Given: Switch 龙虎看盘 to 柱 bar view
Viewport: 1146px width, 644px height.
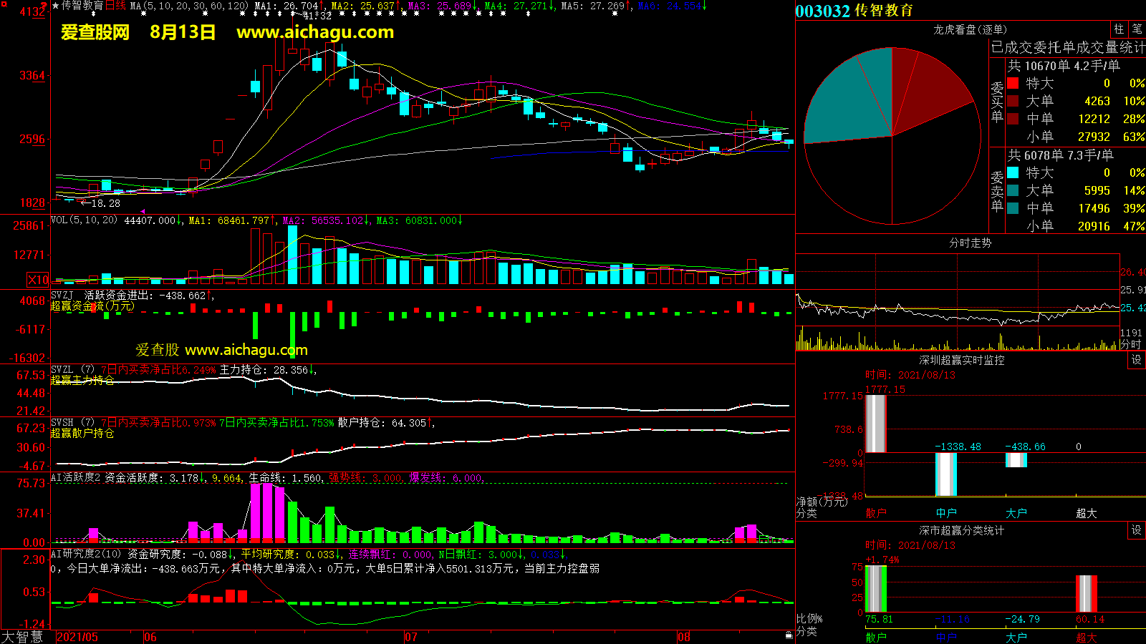Looking at the screenshot, I should 1119,29.
